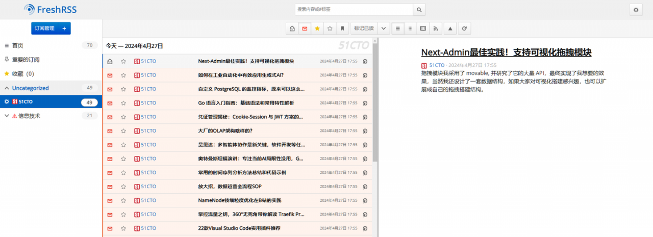Open article 掌控流量之钥 Traefik

pyautogui.click(x=251, y=215)
